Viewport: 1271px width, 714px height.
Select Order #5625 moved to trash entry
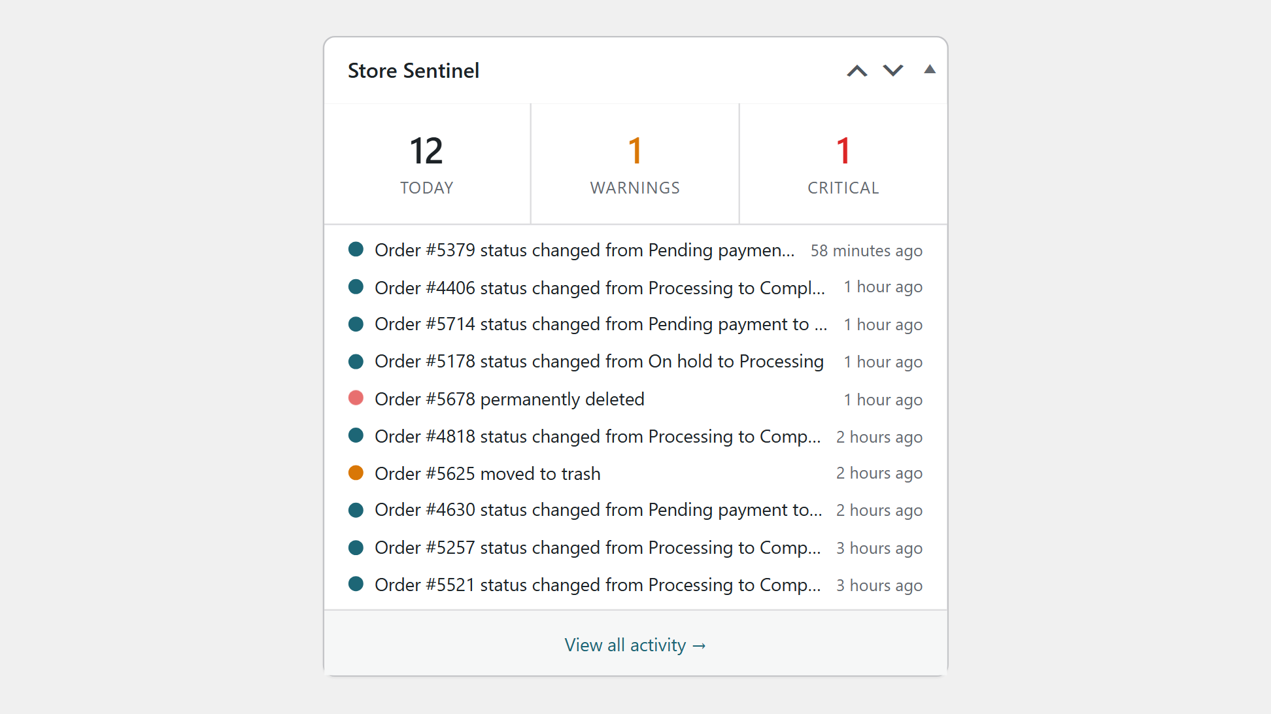(x=635, y=473)
